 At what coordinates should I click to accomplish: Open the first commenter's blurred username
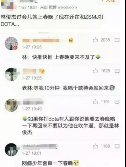click(x=41, y=41)
